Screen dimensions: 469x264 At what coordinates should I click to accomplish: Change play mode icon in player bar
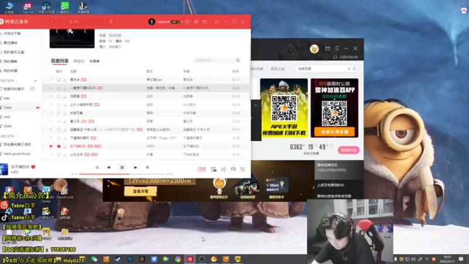[97, 168]
